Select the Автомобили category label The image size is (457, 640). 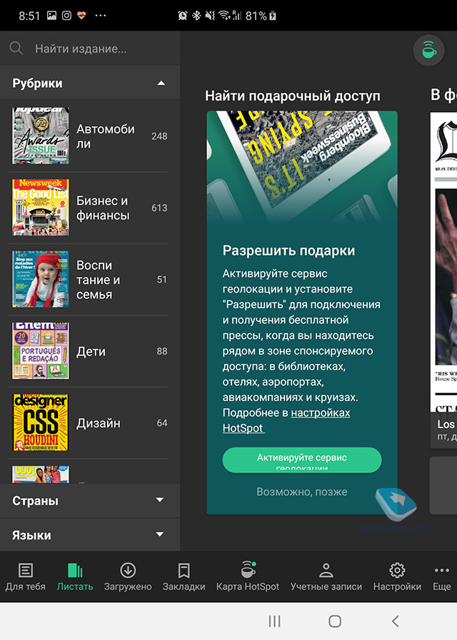point(106,136)
